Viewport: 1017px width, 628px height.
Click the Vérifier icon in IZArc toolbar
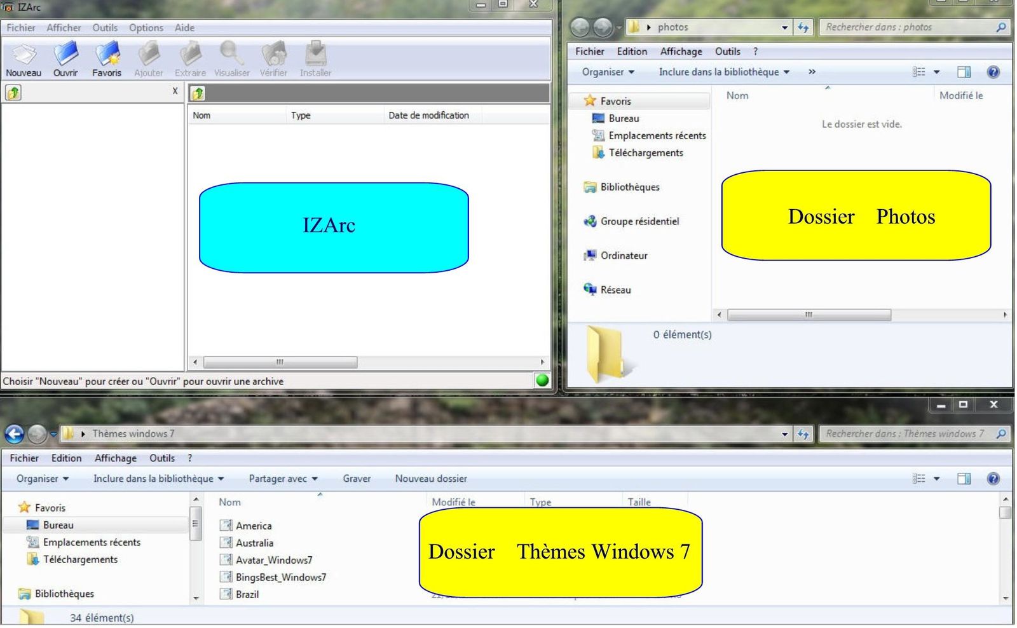click(274, 54)
